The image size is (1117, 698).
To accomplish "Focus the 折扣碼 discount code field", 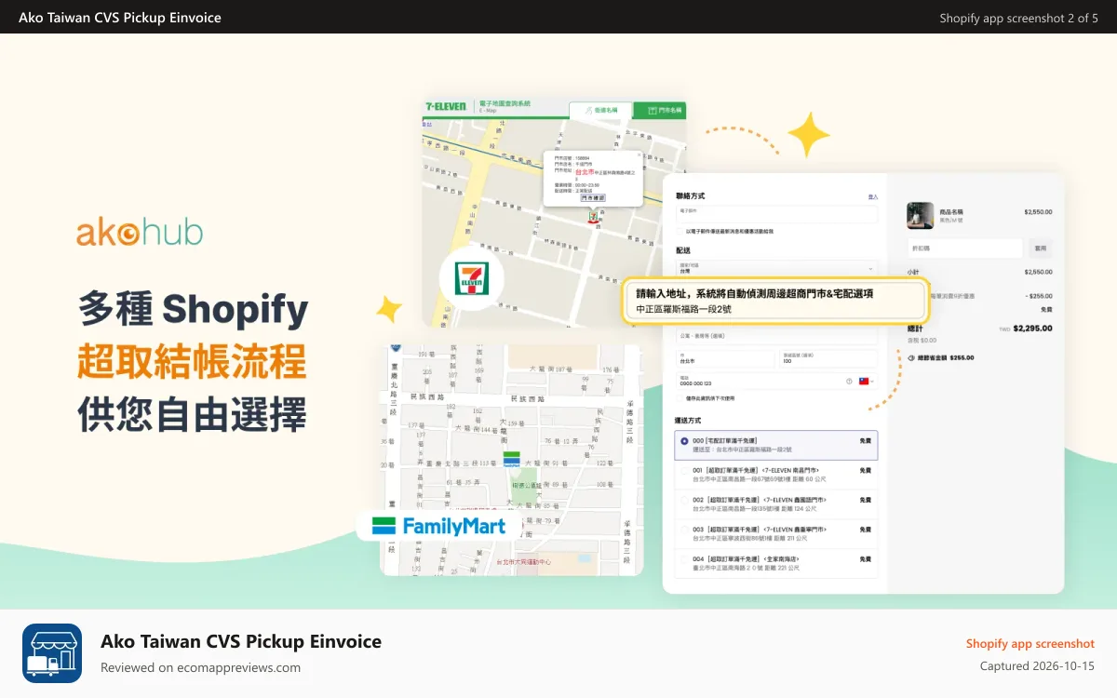I will (x=965, y=248).
